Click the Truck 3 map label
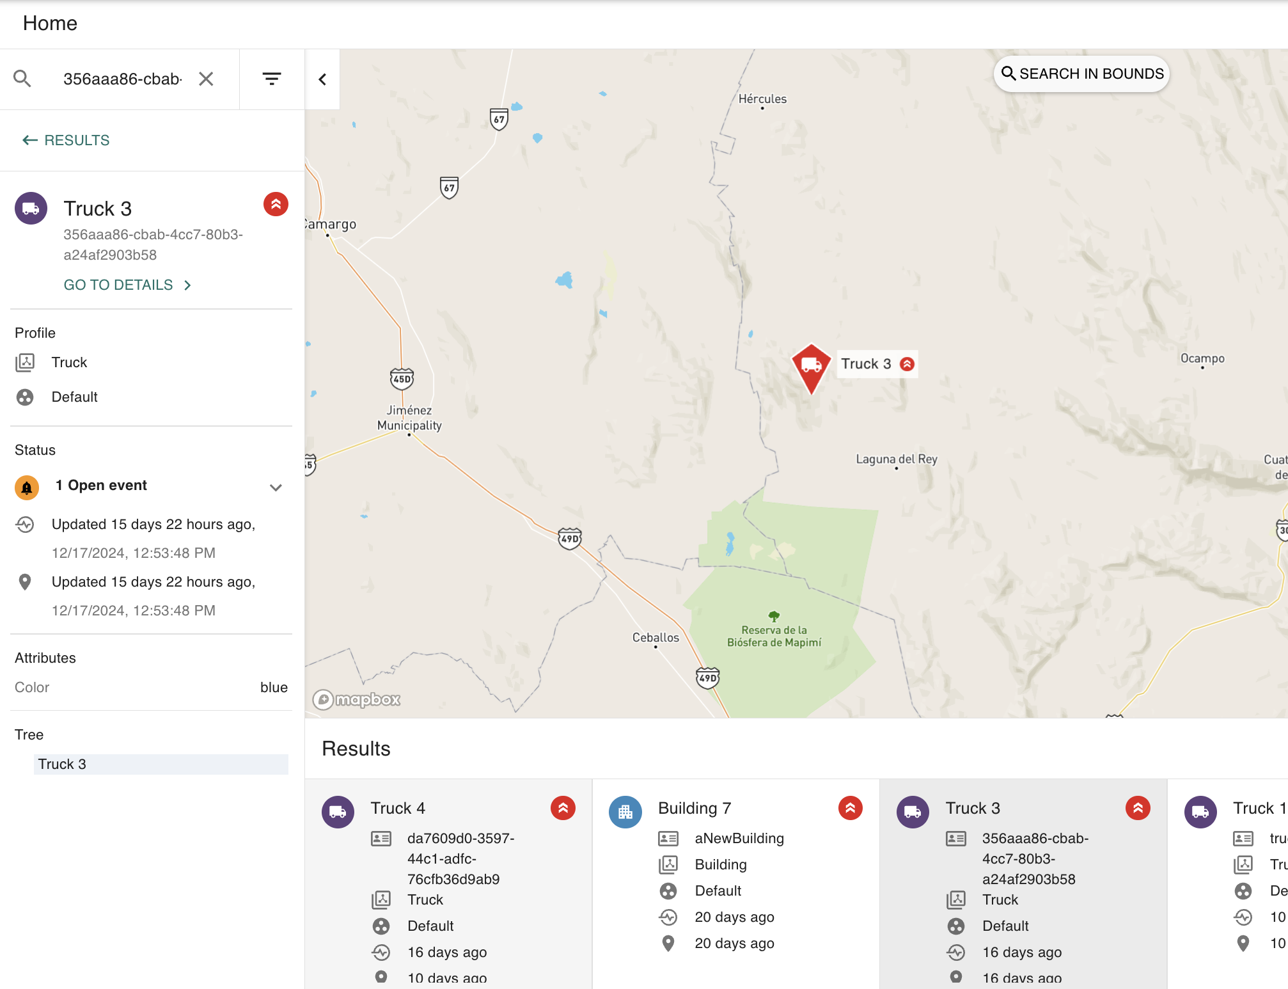This screenshot has width=1288, height=989. 865,364
